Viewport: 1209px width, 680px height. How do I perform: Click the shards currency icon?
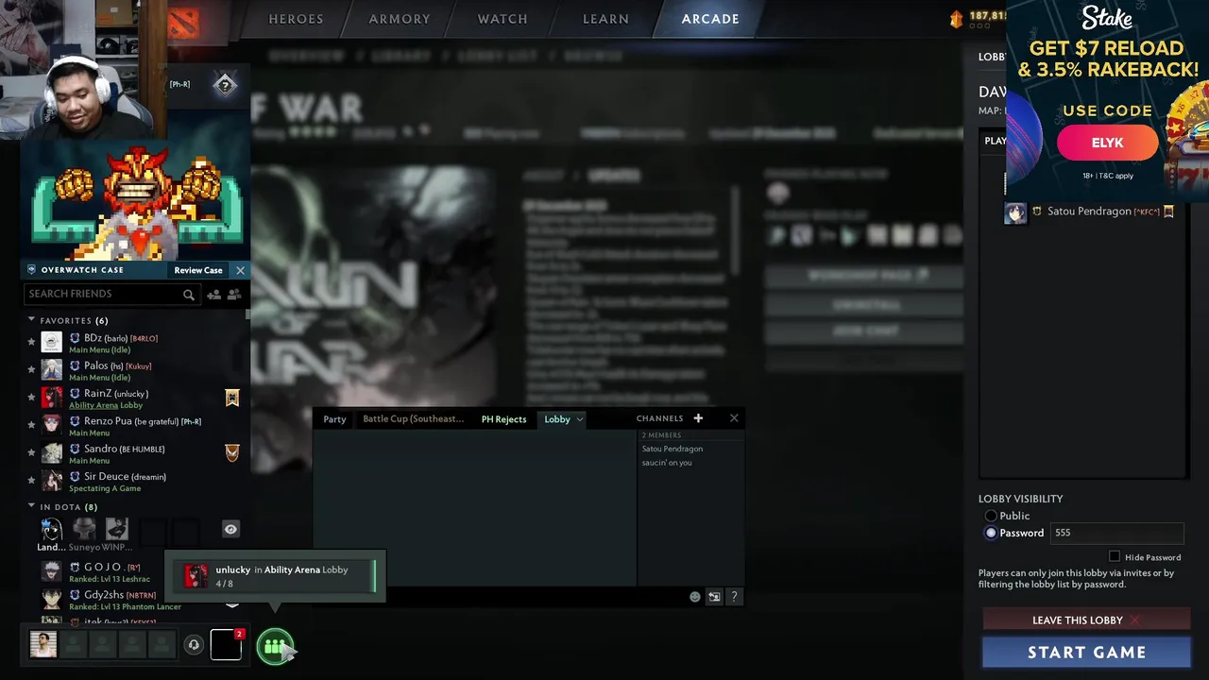coord(956,18)
